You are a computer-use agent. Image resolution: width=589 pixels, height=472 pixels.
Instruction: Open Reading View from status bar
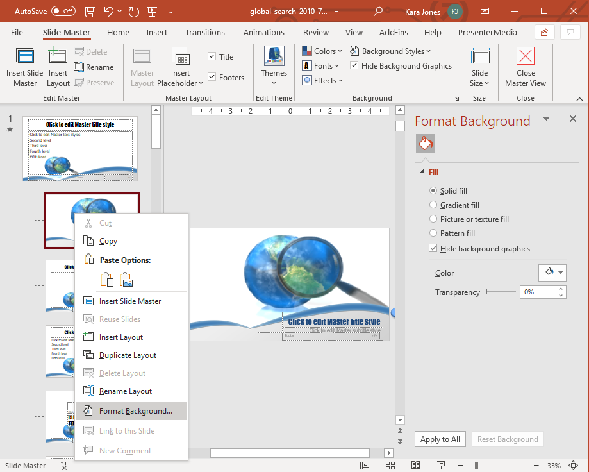pos(415,466)
